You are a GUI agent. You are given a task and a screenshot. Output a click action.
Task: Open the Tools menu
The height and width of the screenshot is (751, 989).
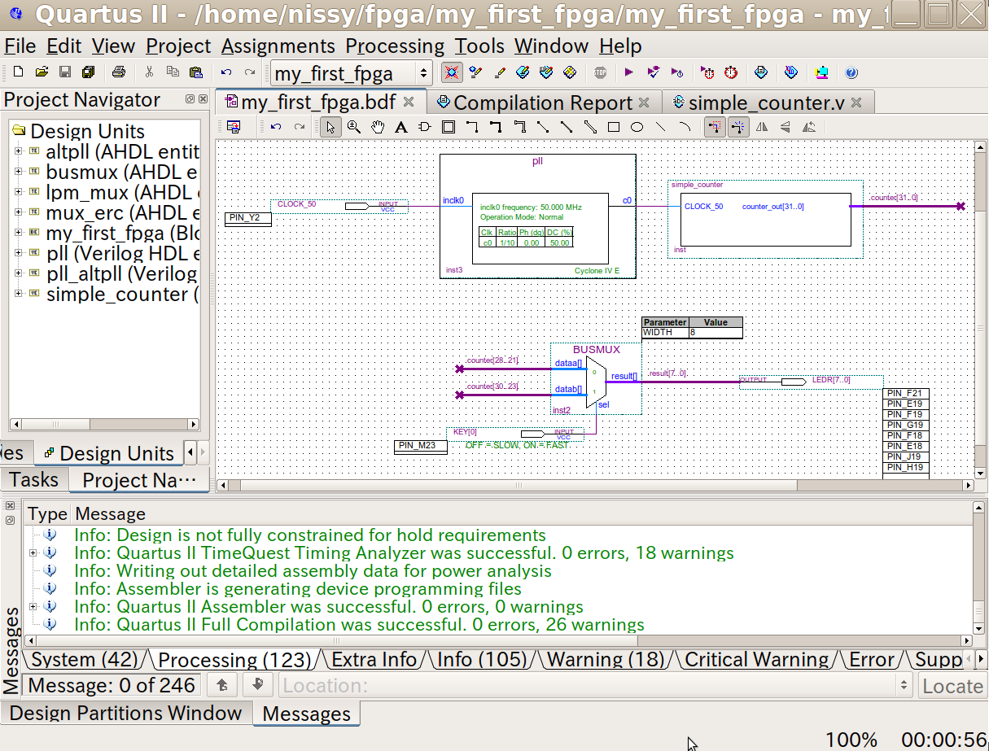(479, 46)
